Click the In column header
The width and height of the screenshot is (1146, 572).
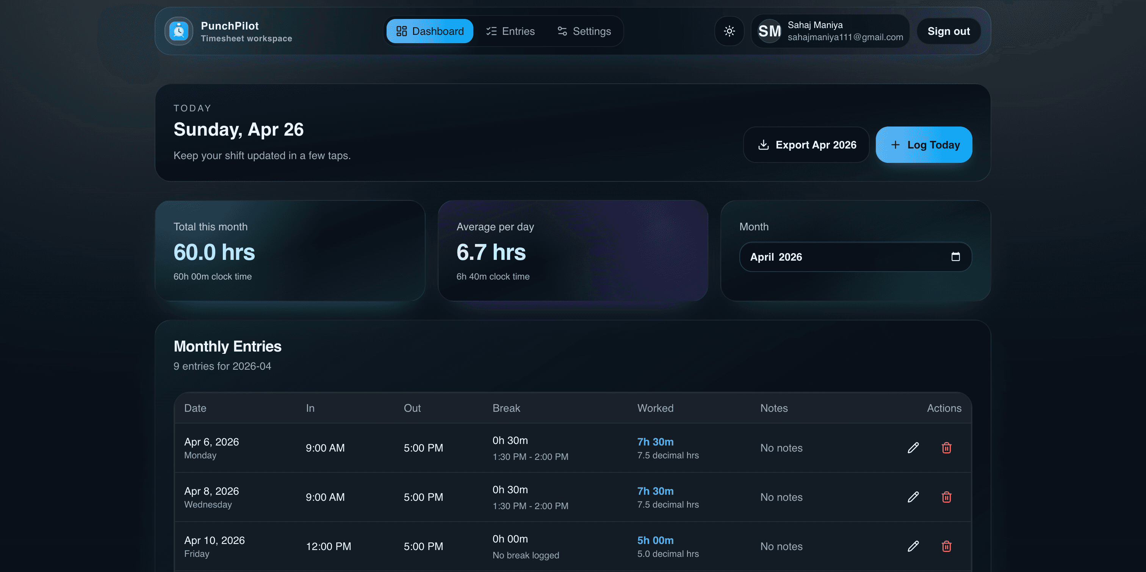[x=310, y=408]
